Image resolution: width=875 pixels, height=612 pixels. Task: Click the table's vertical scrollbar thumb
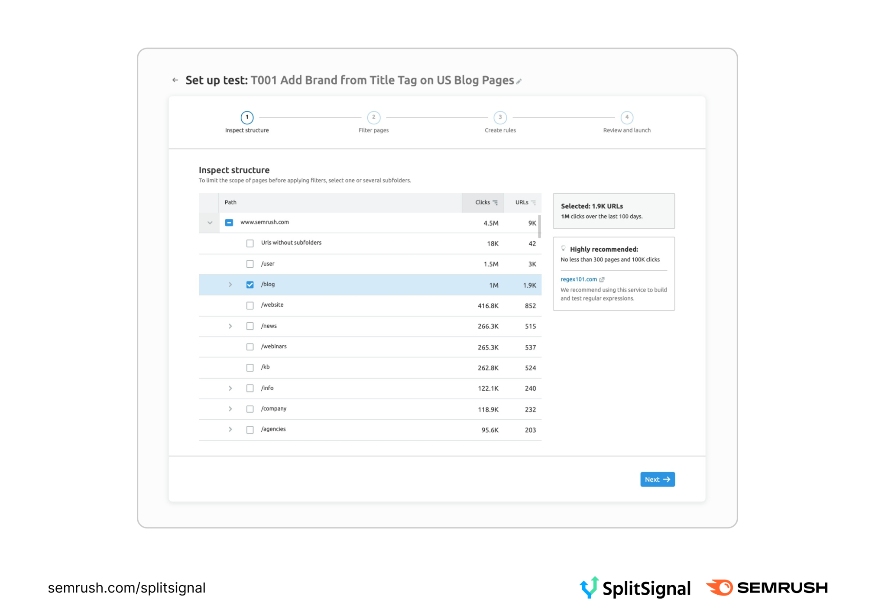(539, 226)
